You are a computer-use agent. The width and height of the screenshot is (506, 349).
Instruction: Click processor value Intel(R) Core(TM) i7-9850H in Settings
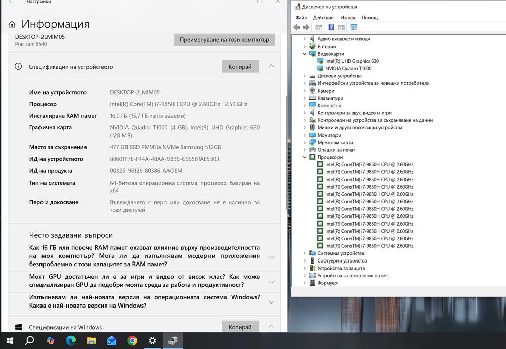pos(179,104)
